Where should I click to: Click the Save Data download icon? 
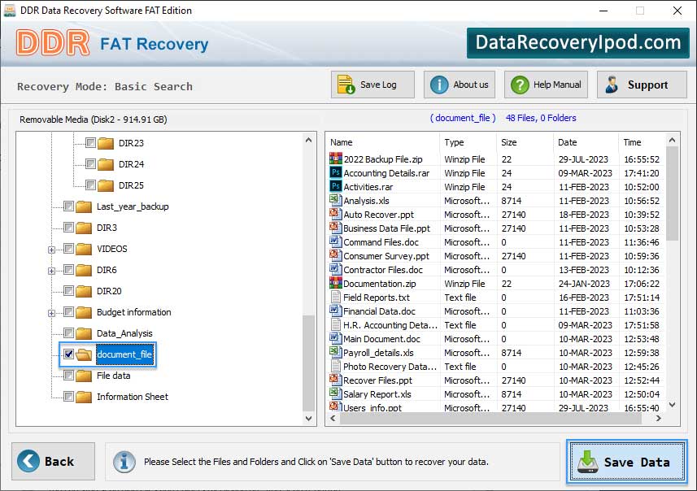tap(588, 462)
